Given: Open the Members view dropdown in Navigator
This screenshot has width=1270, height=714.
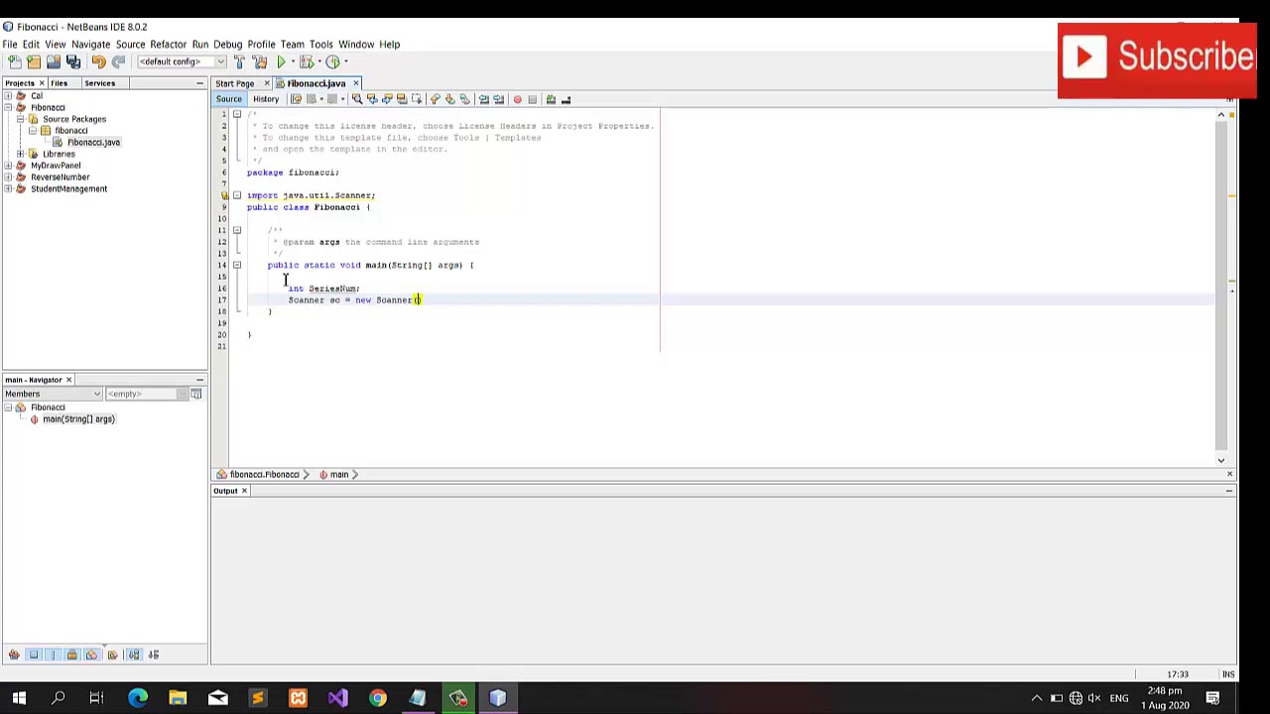Looking at the screenshot, I should (x=53, y=394).
